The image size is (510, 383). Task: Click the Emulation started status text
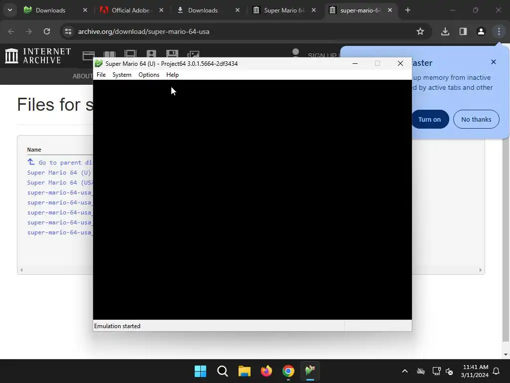[117, 326]
